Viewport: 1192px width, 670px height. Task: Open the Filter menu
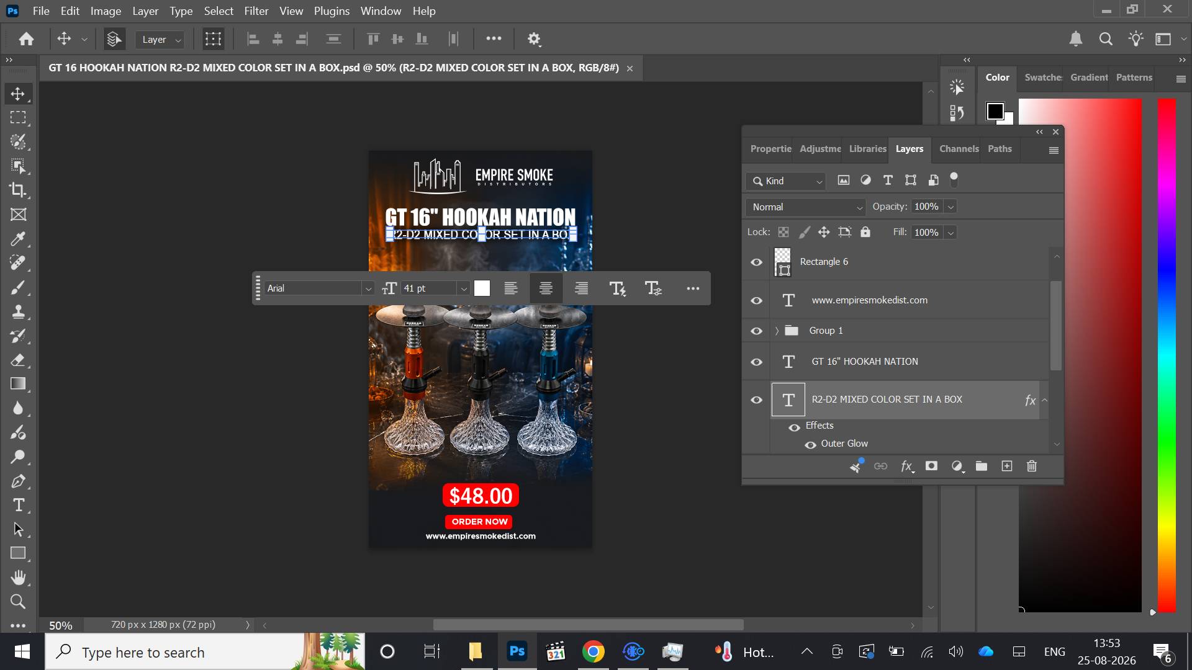[x=256, y=11]
